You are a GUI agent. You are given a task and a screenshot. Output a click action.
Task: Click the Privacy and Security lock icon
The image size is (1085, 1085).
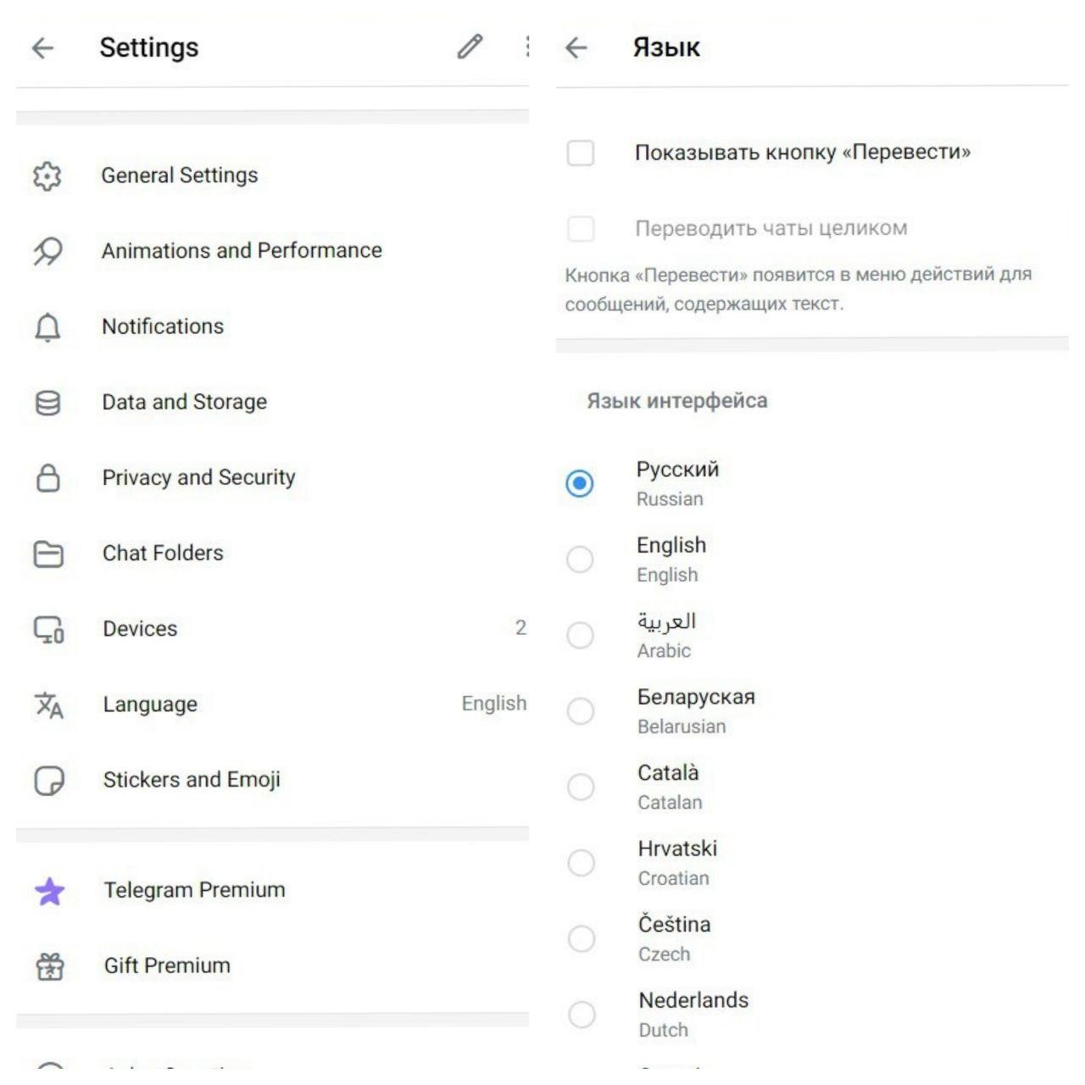48,477
